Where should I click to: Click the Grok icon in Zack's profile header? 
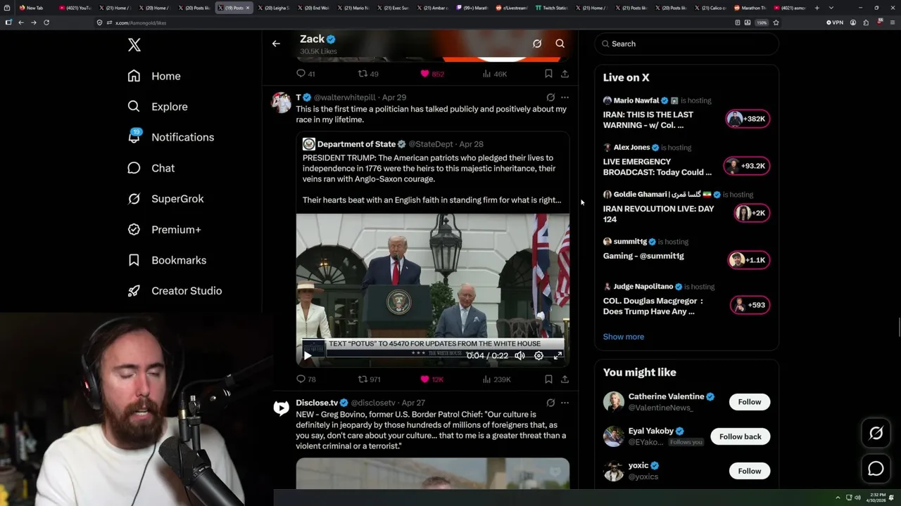coord(537,44)
